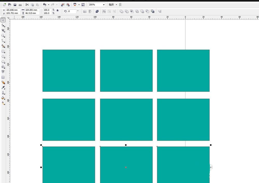
Task: Click the Paste icon
Action: [x=38, y=5]
